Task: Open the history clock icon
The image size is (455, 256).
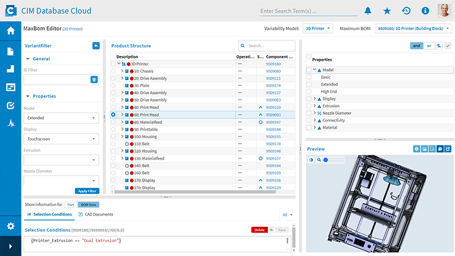Action: pyautogui.click(x=406, y=11)
